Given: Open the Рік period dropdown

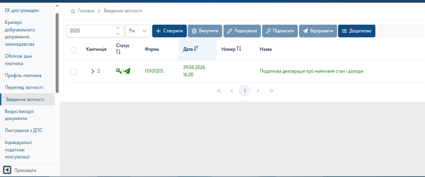Looking at the screenshot, I should click(138, 31).
